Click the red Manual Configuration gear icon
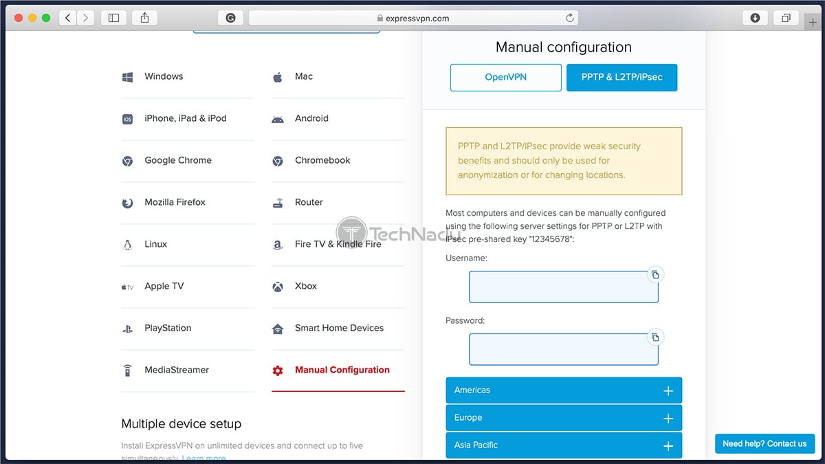 tap(278, 371)
